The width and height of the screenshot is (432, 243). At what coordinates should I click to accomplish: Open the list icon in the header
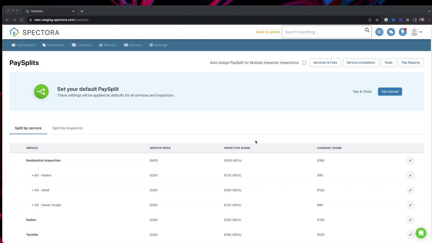coord(379,32)
